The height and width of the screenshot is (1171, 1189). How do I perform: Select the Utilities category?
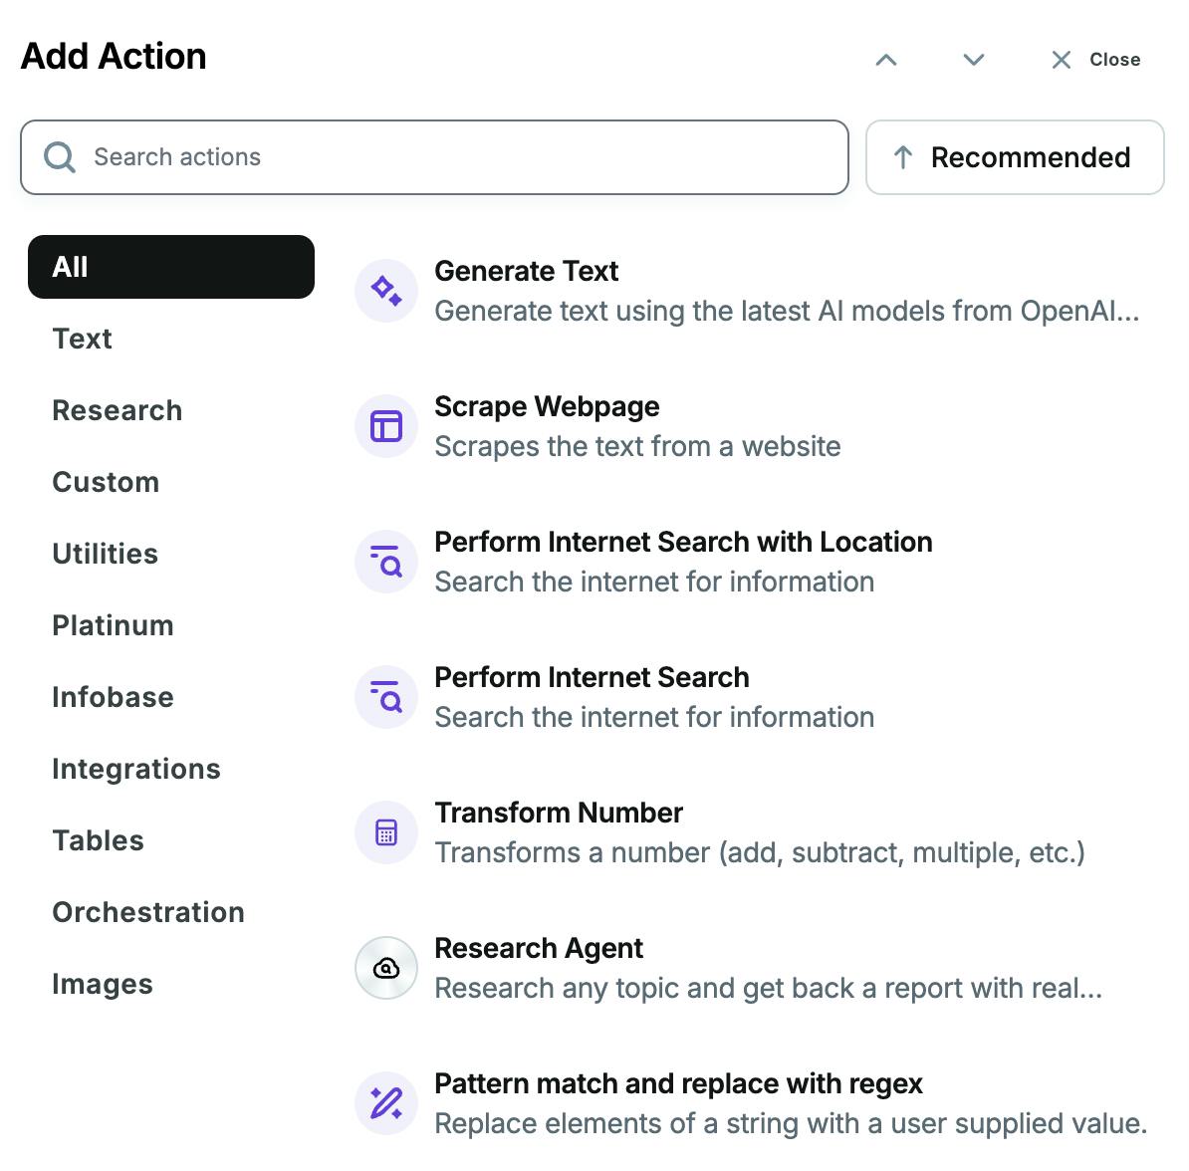106,554
